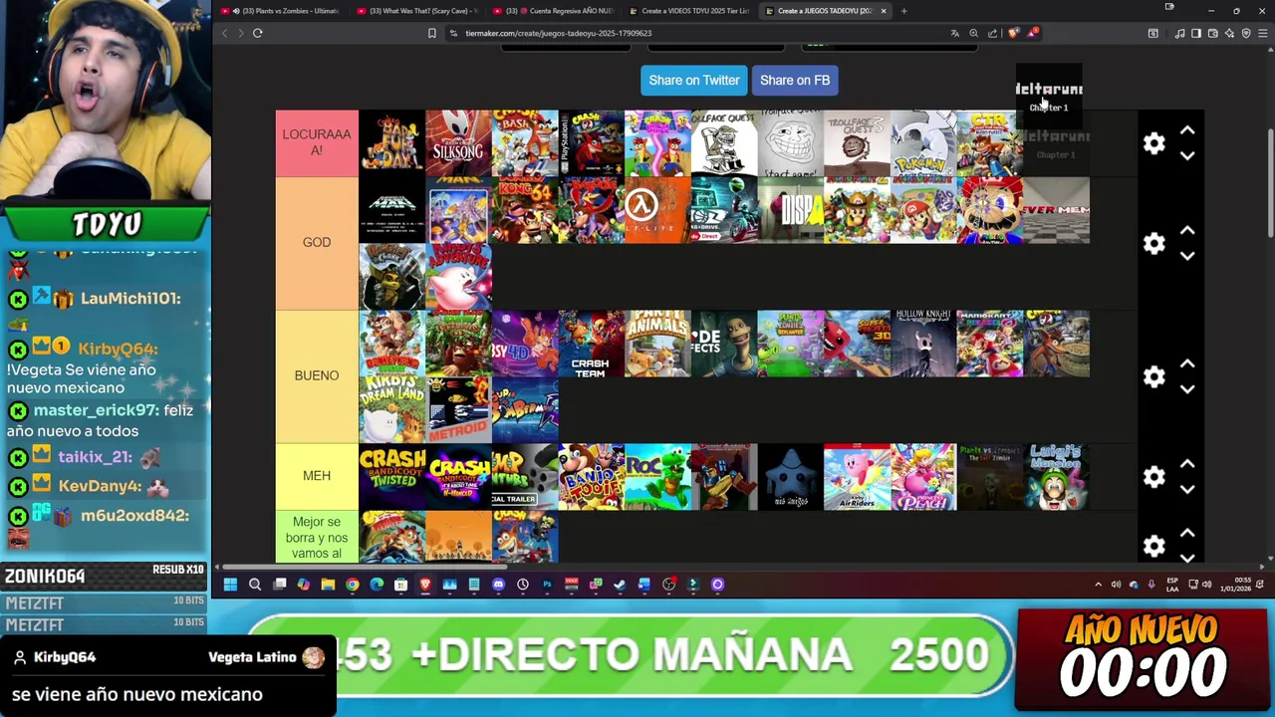The image size is (1275, 717).
Task: Open Brave Shields lion icon
Action: pyautogui.click(x=1014, y=33)
